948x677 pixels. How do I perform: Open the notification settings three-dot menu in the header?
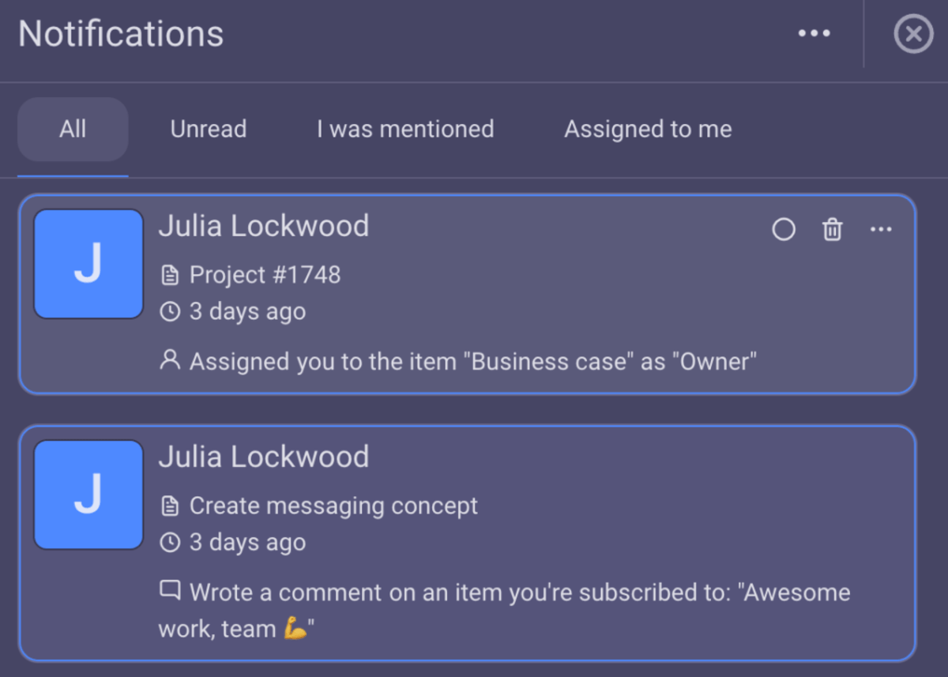click(814, 33)
